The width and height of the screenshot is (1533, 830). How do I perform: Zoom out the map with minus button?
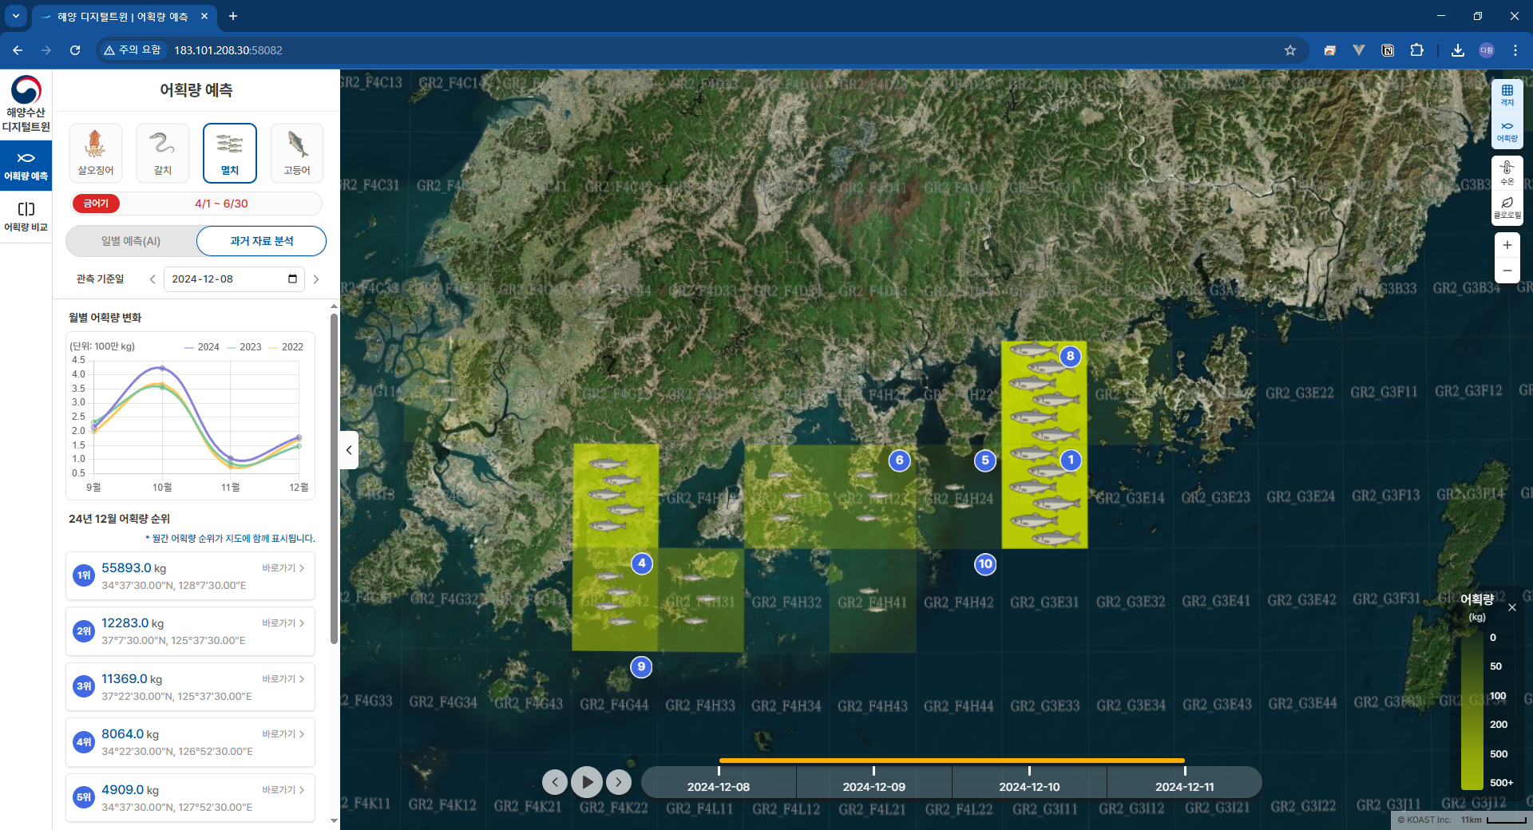[x=1507, y=271]
